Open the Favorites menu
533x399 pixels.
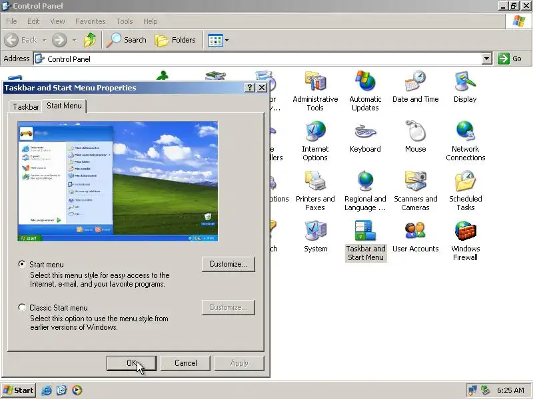point(91,21)
